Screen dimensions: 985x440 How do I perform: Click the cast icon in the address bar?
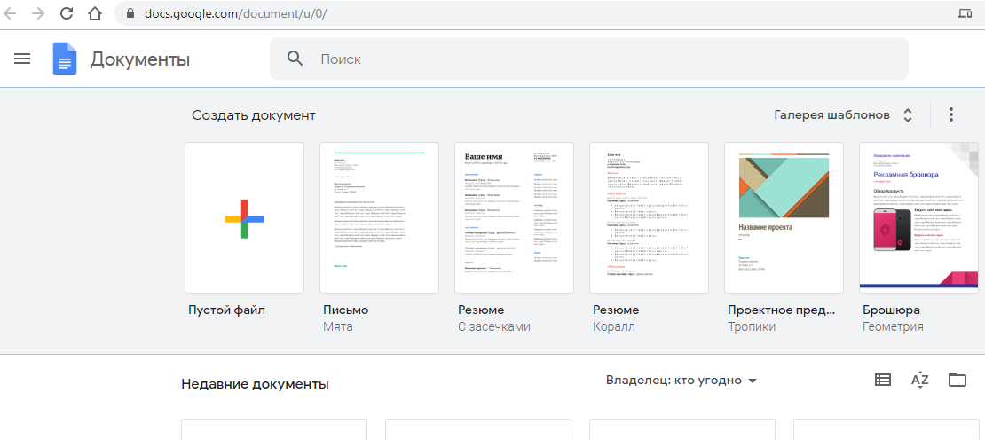coord(965,13)
